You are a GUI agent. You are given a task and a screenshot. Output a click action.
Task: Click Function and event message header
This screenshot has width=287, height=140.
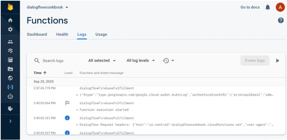[x=102, y=73]
